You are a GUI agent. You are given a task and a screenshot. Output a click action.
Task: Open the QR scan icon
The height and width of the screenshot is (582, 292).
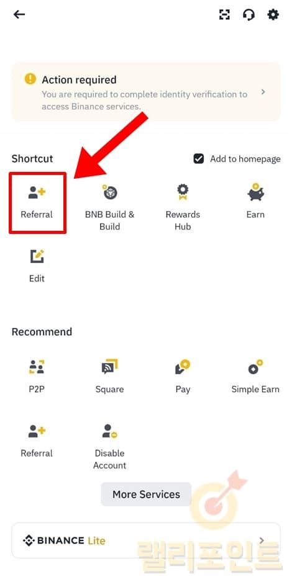pyautogui.click(x=224, y=14)
